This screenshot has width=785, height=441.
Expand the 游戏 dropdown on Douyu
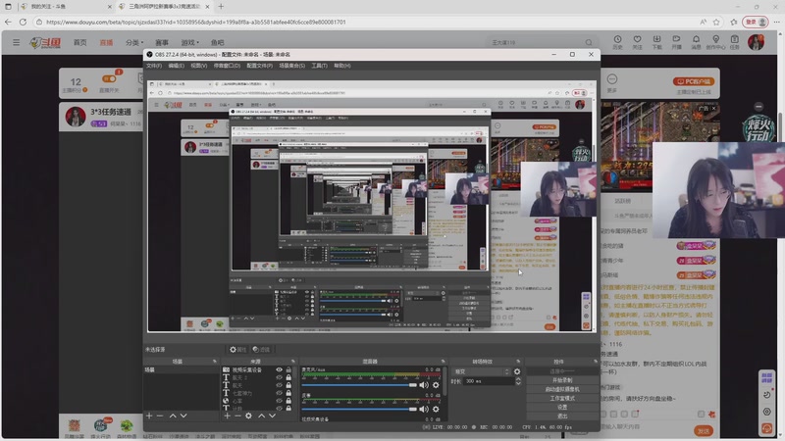[189, 42]
